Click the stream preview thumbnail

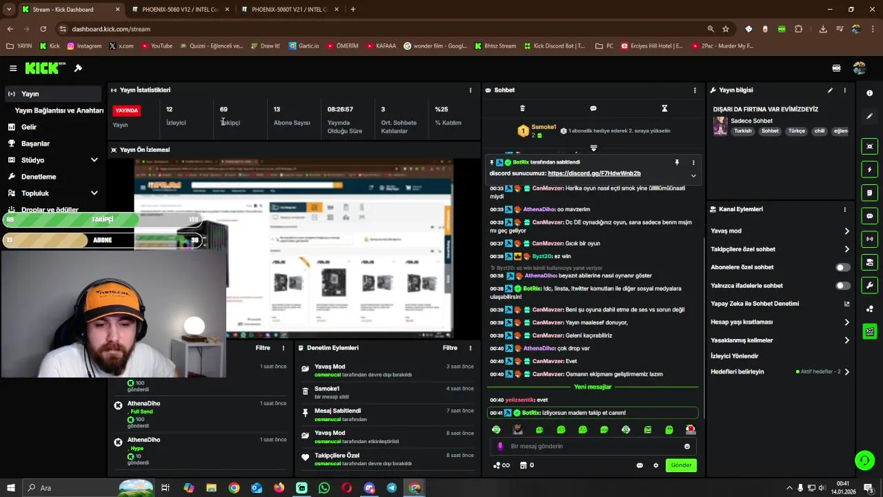point(293,248)
